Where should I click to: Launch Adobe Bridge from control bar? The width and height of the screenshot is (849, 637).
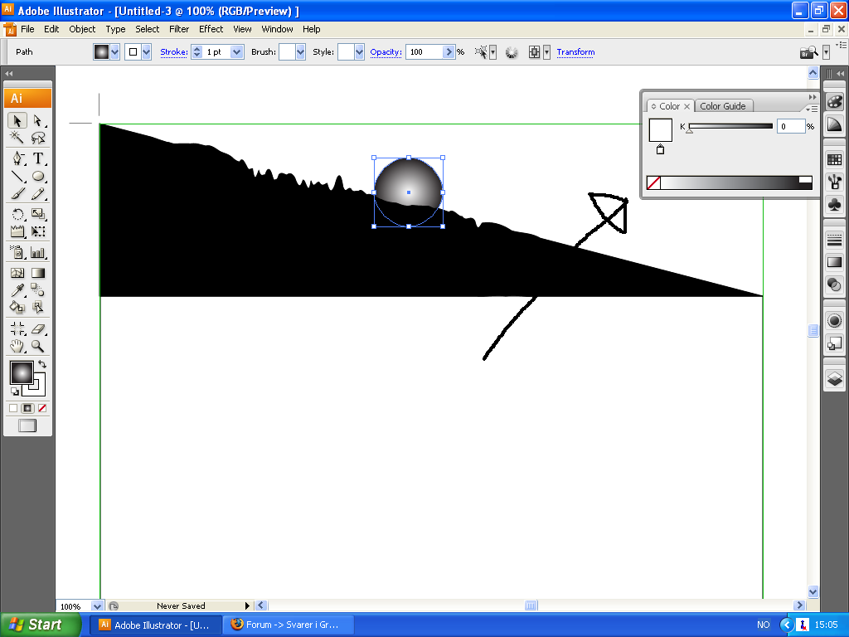(x=809, y=52)
